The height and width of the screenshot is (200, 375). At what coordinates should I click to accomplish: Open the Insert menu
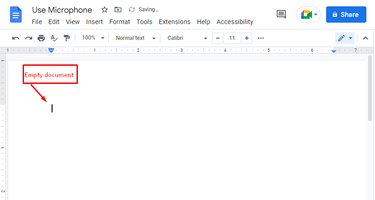pos(95,22)
